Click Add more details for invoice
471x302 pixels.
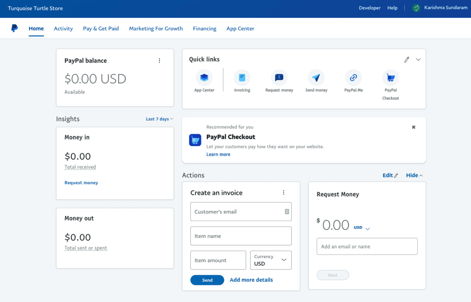pyautogui.click(x=252, y=280)
